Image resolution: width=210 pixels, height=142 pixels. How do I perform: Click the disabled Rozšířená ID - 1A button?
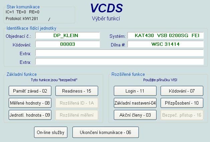coord(77,103)
